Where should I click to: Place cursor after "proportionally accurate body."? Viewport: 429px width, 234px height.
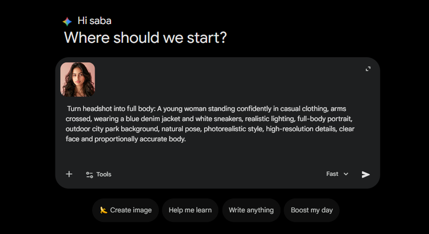point(186,139)
